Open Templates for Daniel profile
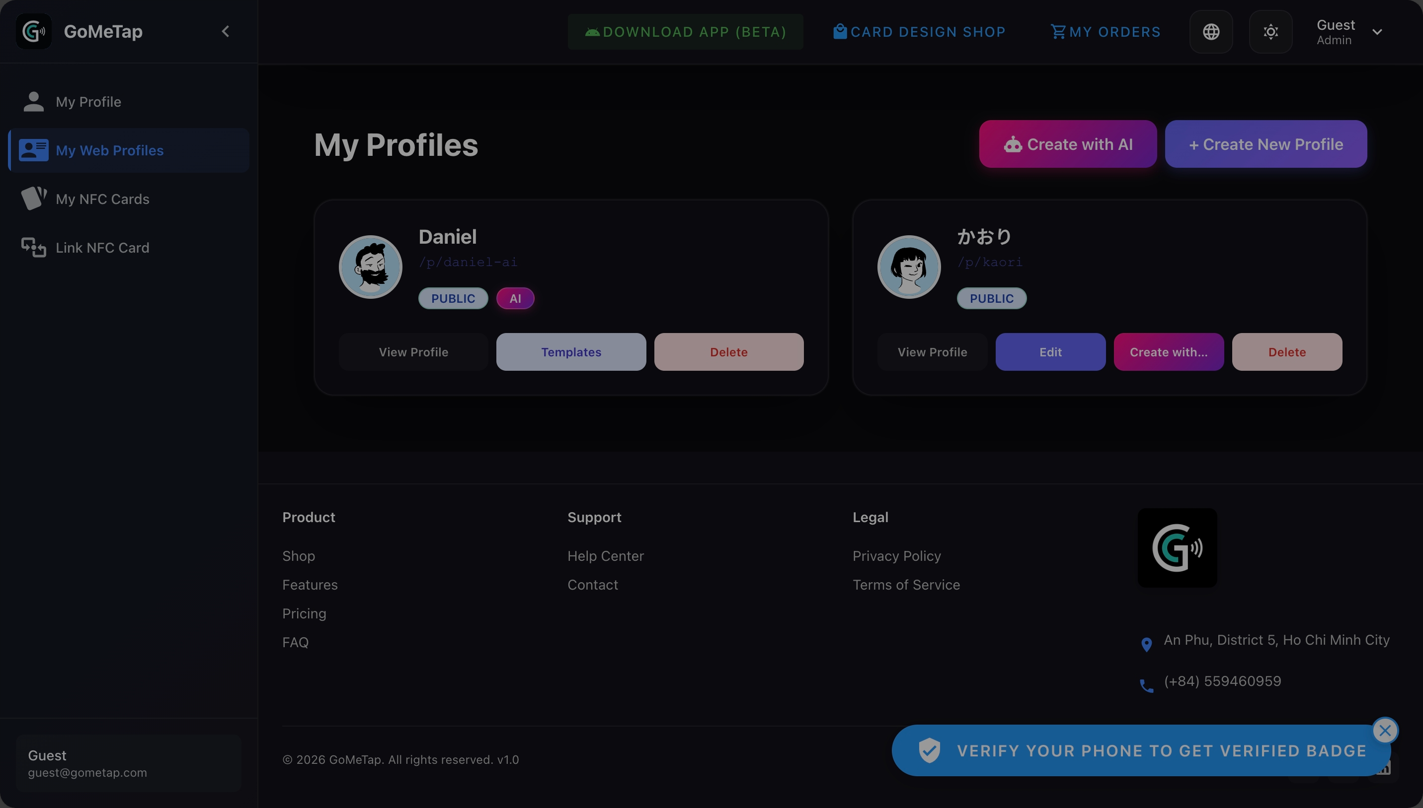The image size is (1423, 808). click(571, 352)
